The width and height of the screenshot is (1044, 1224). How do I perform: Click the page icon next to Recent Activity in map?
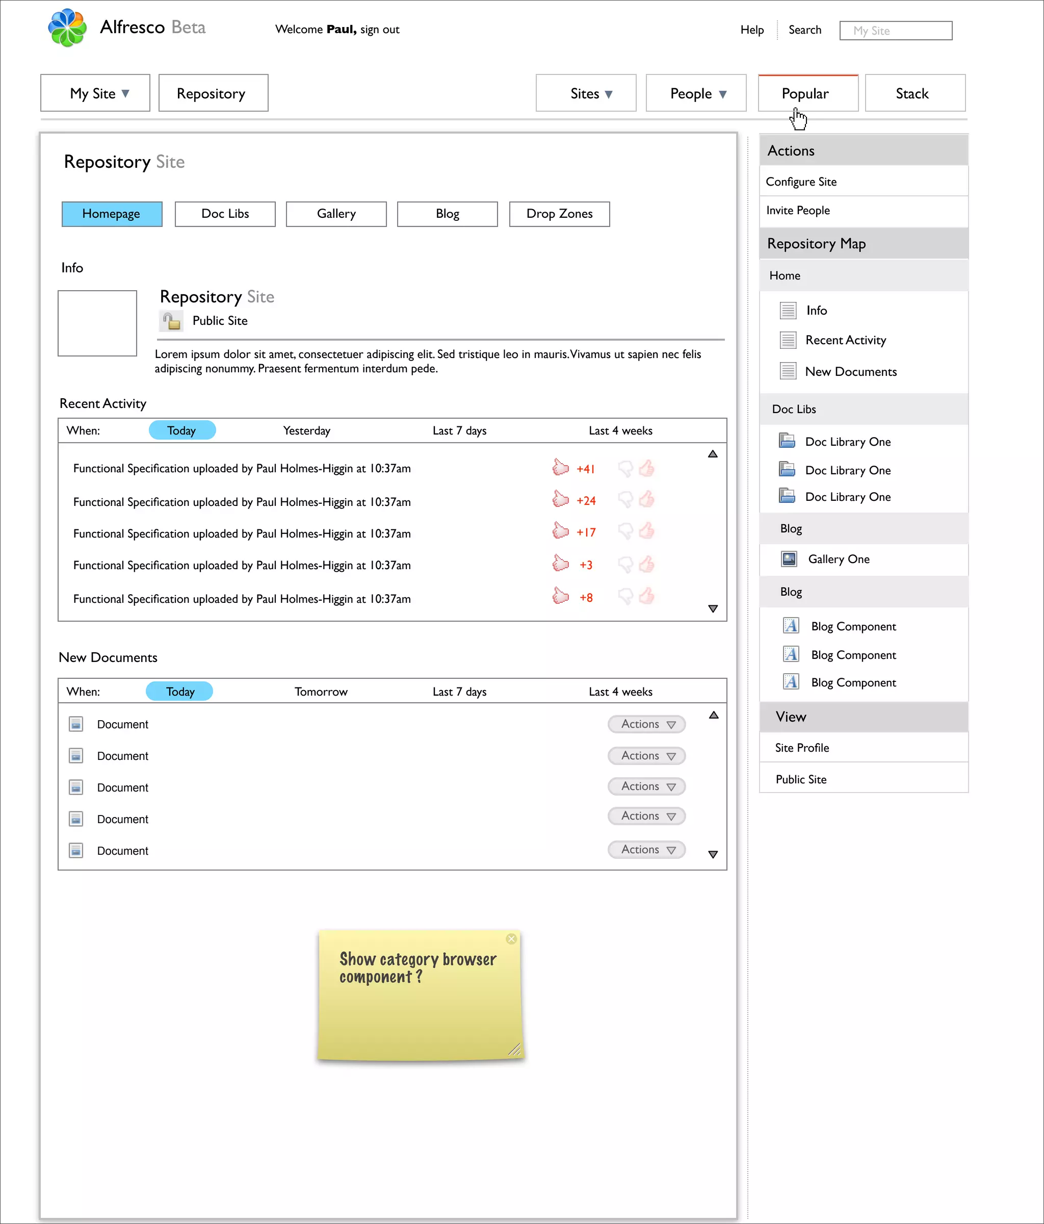788,340
